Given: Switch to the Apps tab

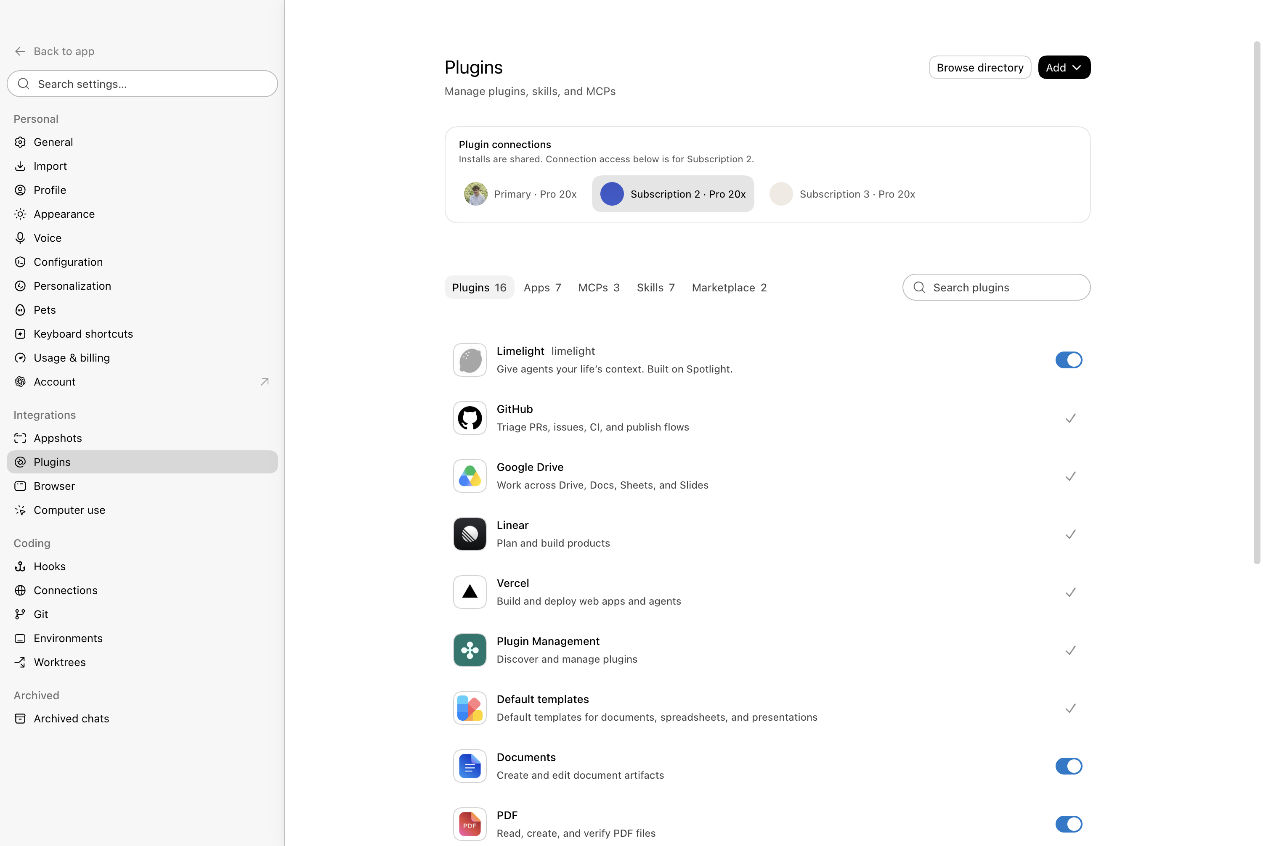Looking at the screenshot, I should tap(542, 288).
